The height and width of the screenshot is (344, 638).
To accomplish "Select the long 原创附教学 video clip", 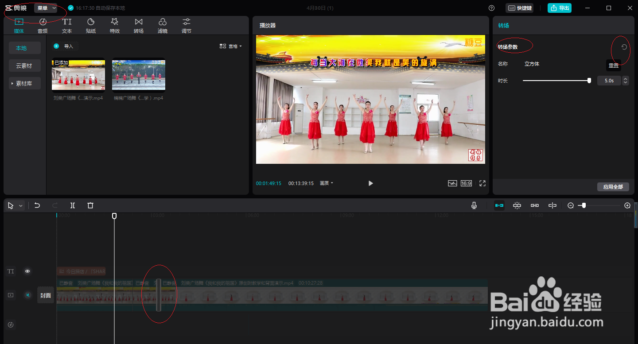I will click(x=324, y=295).
